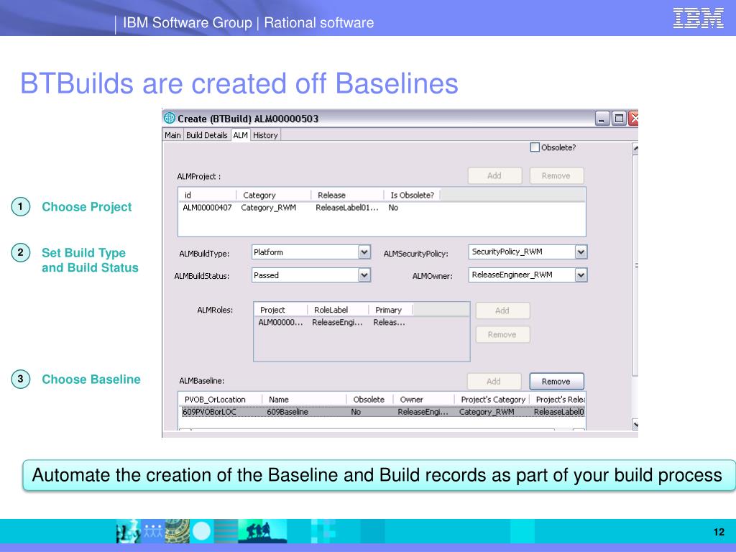Select the ALM tab
This screenshot has height=552, width=736.
click(x=240, y=135)
